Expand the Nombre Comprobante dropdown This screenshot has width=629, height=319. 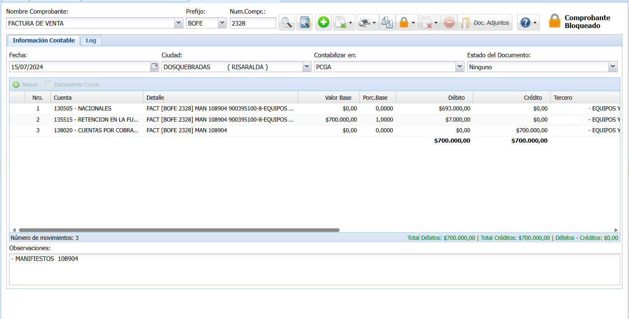click(178, 23)
